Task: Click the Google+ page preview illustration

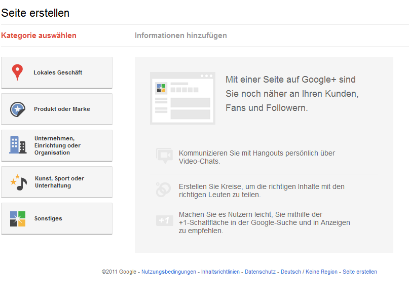Action: (x=182, y=98)
